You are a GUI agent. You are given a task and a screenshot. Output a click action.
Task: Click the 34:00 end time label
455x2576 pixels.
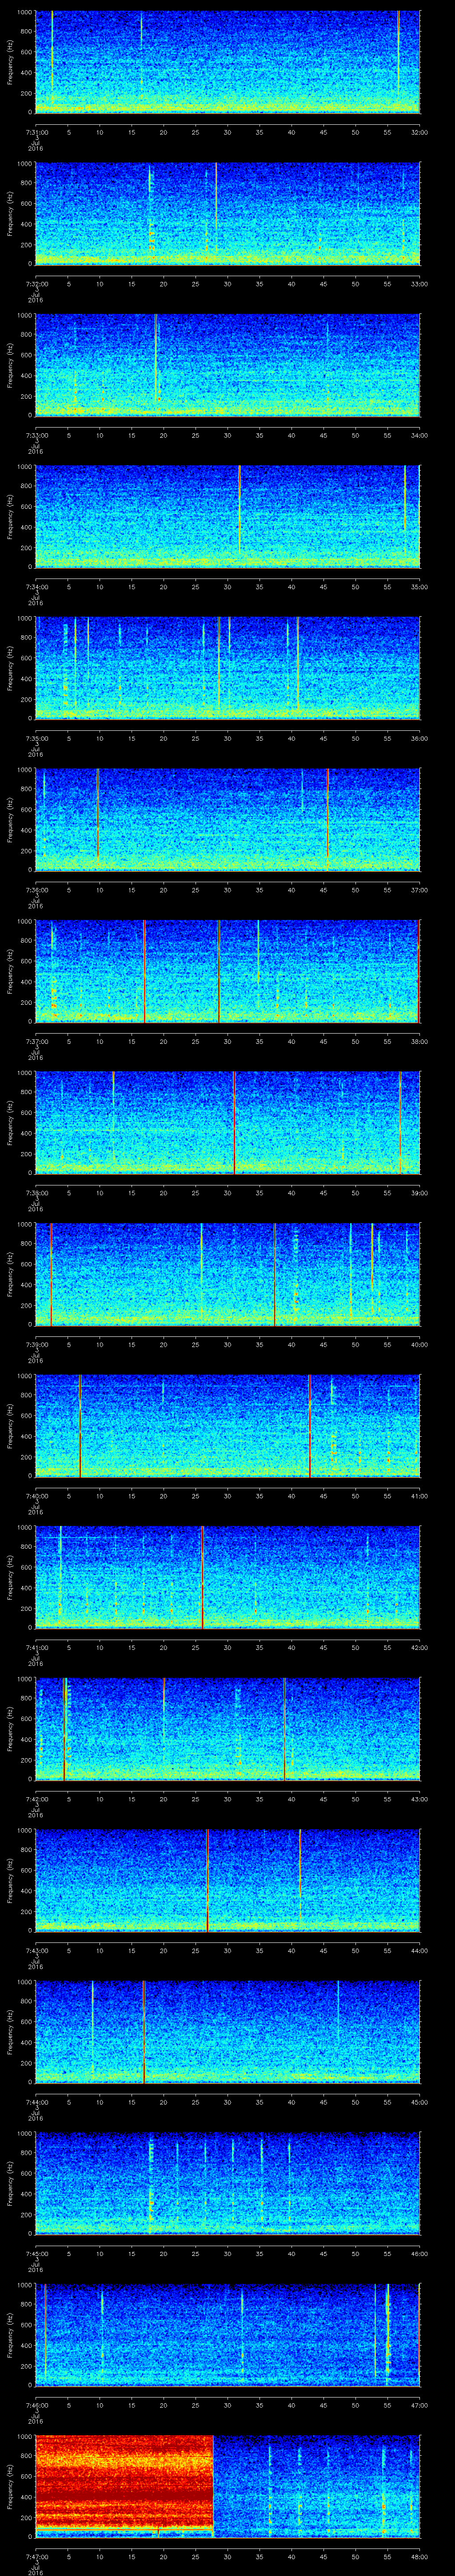pyautogui.click(x=419, y=435)
